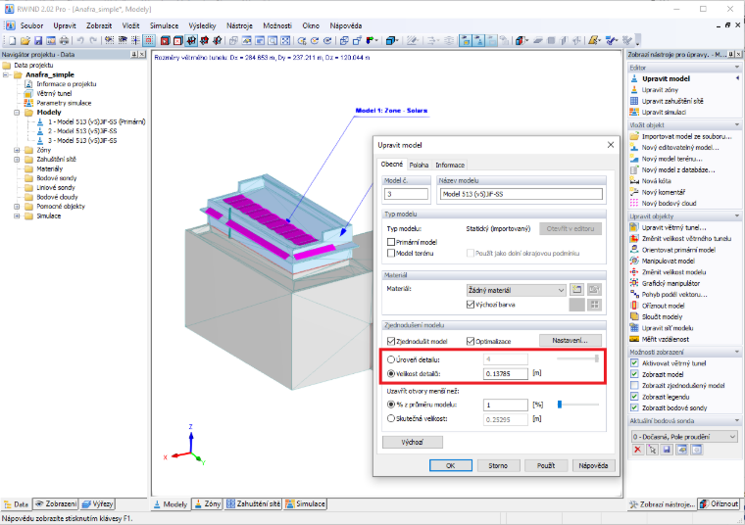Open Upravit simulaci in Editor panel
The height and width of the screenshot is (525, 745).
664,112
